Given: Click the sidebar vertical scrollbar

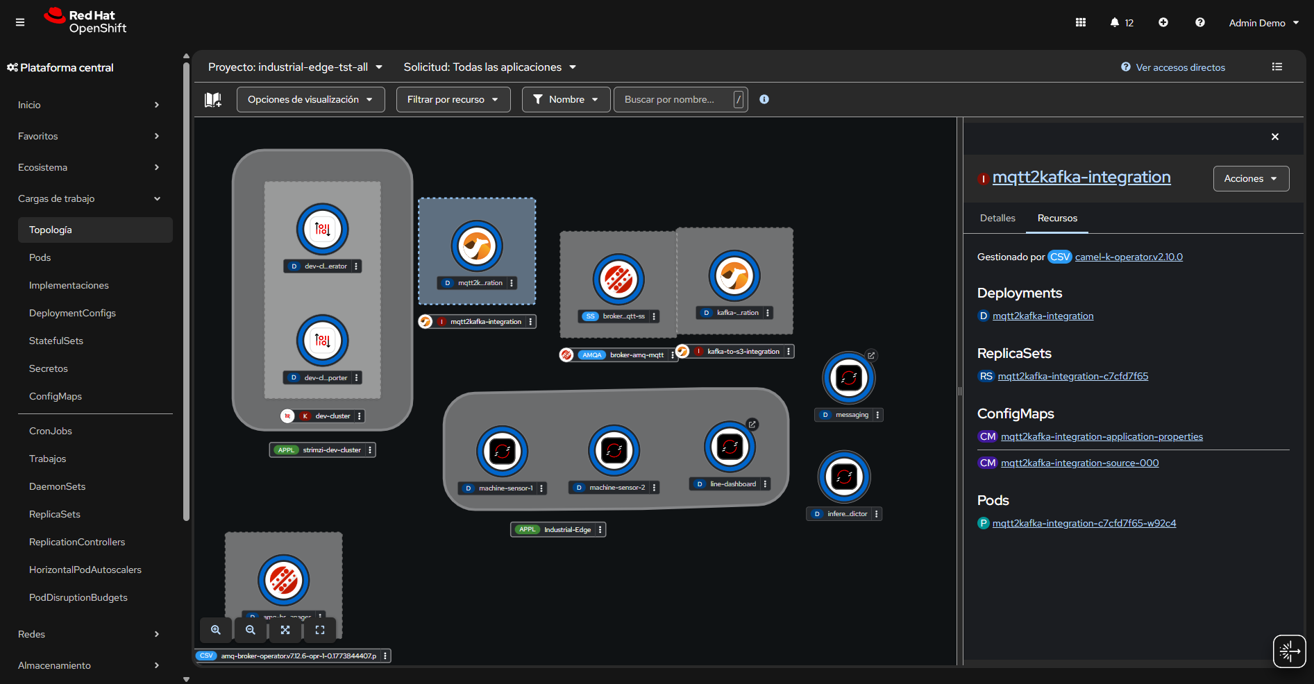Looking at the screenshot, I should (x=186, y=291).
